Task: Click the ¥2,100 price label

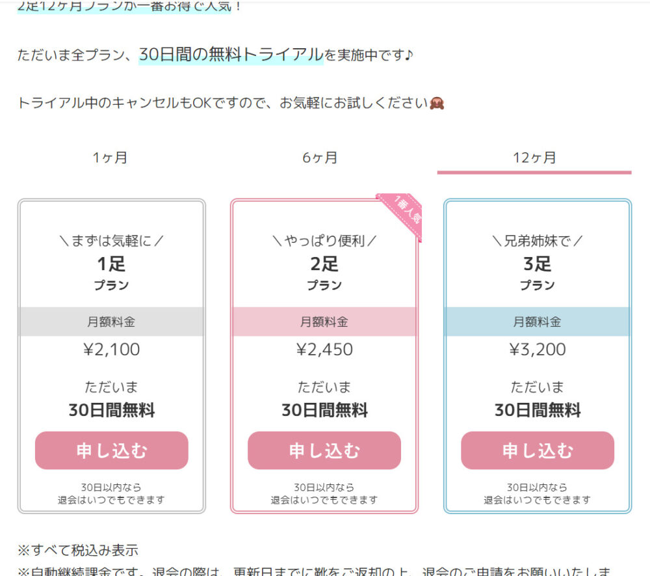Action: click(110, 350)
